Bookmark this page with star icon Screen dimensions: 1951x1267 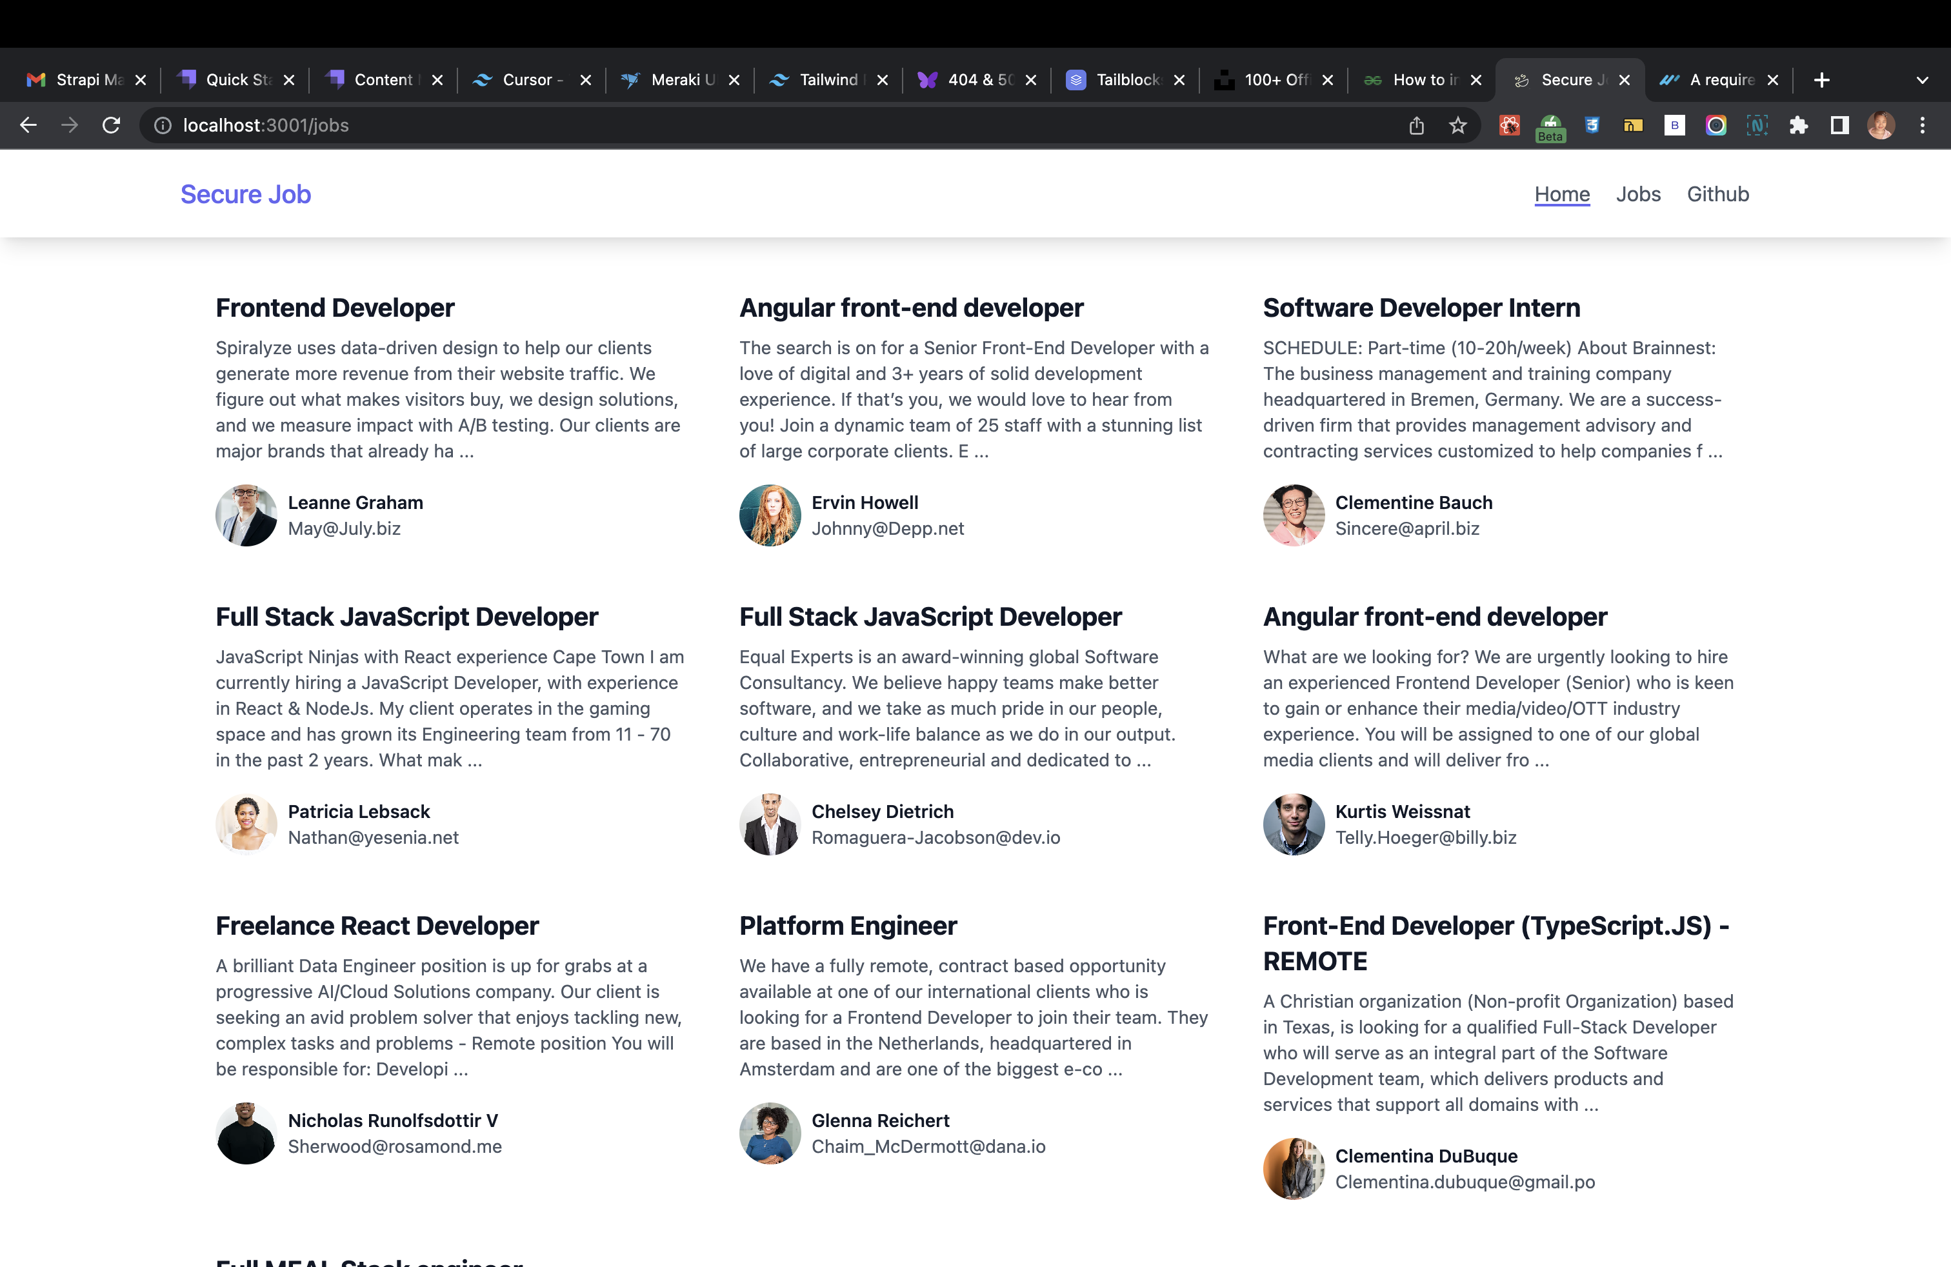pos(1457,125)
